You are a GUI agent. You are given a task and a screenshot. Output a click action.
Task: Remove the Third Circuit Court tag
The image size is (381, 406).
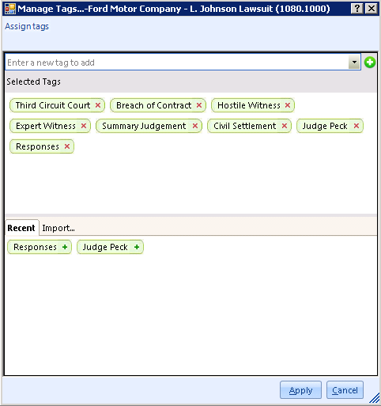[x=98, y=105]
